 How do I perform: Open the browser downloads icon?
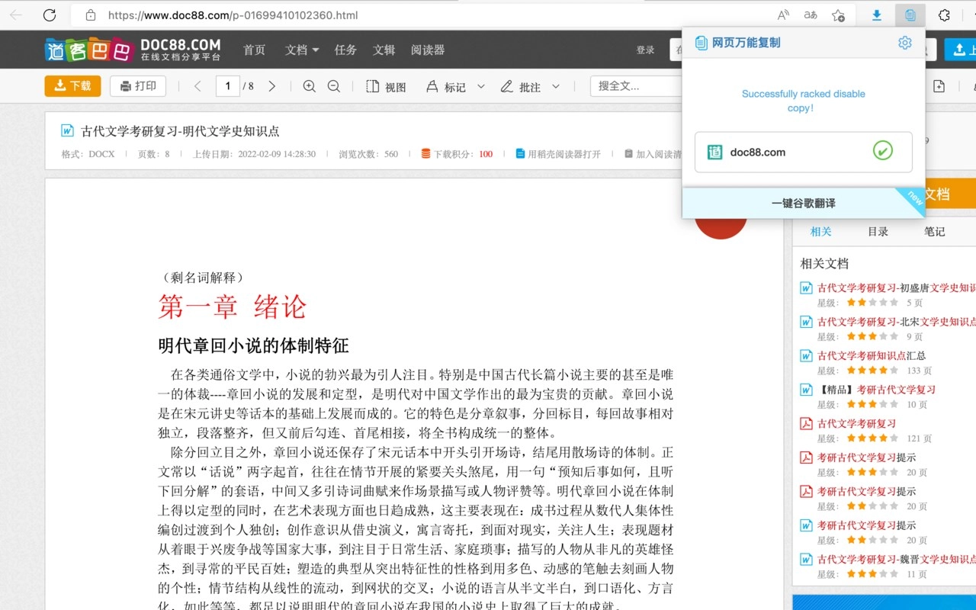pyautogui.click(x=877, y=15)
